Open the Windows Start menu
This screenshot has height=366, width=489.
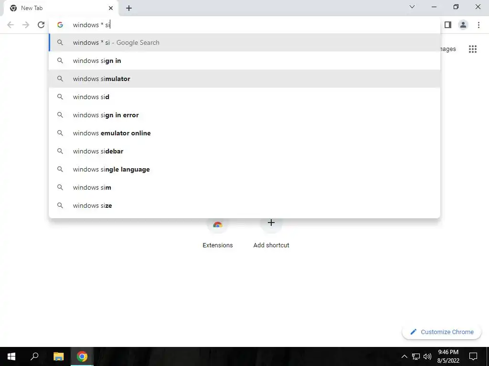coord(11,356)
